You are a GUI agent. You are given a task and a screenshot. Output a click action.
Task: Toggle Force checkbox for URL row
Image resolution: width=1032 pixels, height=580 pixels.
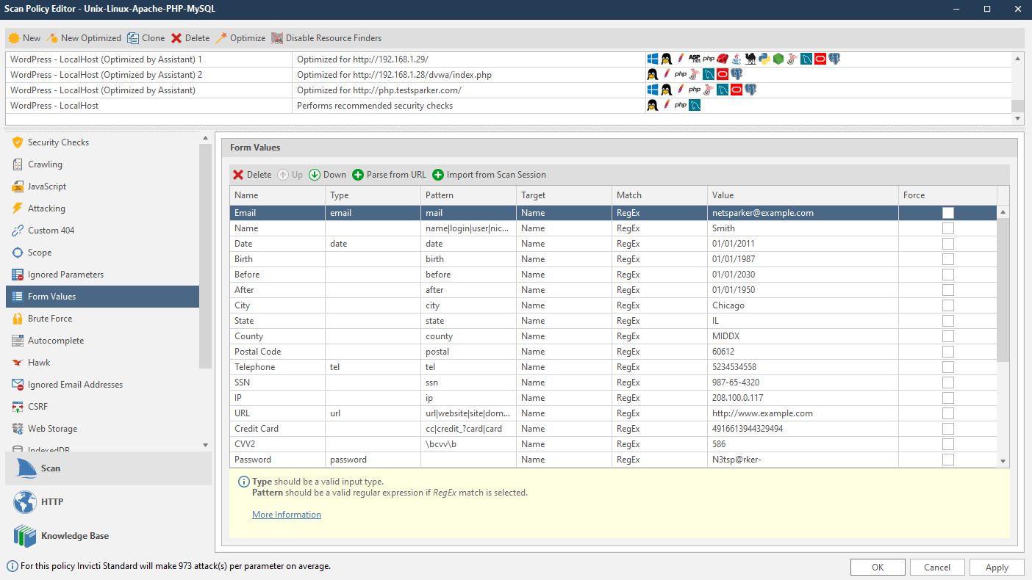pyautogui.click(x=948, y=413)
